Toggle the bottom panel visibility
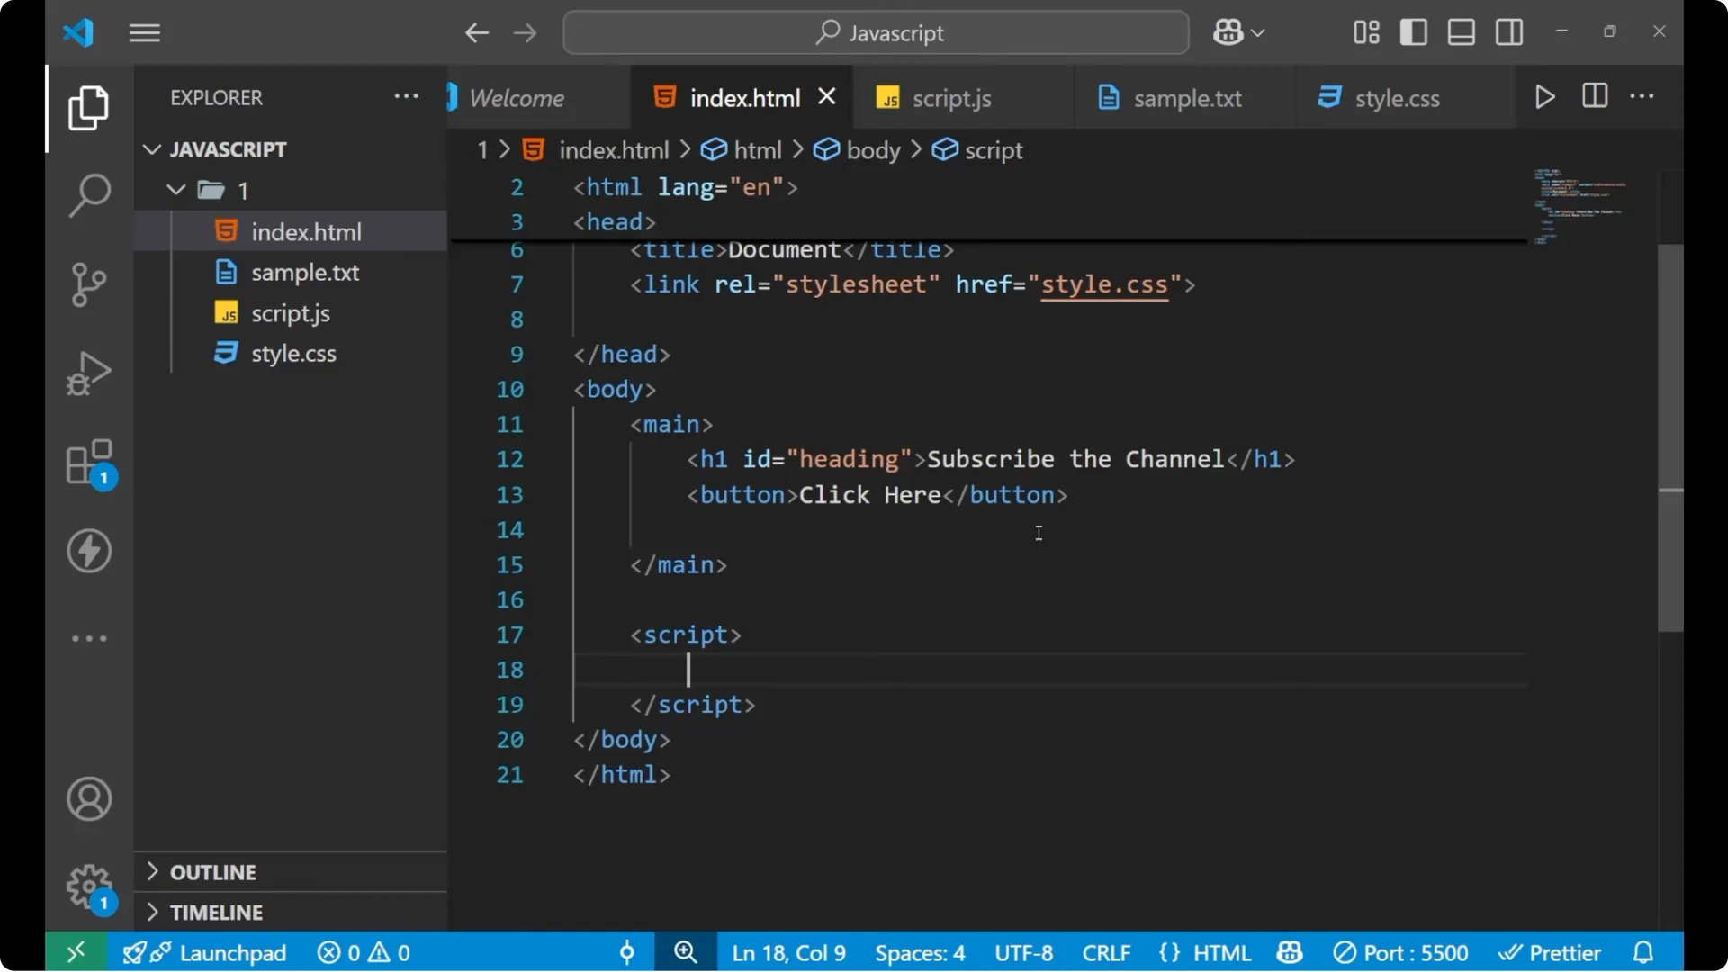 [1461, 31]
